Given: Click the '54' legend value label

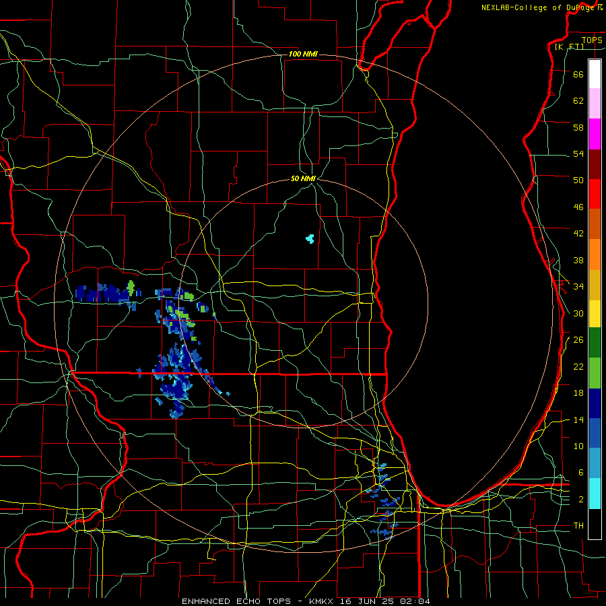Looking at the screenshot, I should [x=578, y=154].
